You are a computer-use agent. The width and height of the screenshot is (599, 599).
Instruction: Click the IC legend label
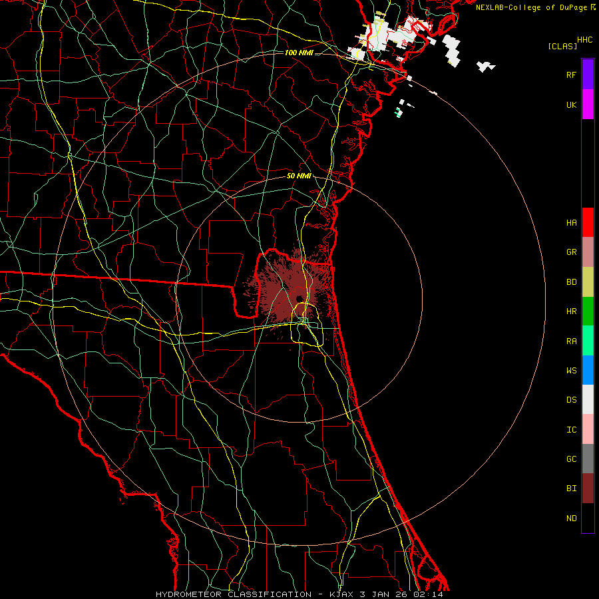click(x=571, y=430)
